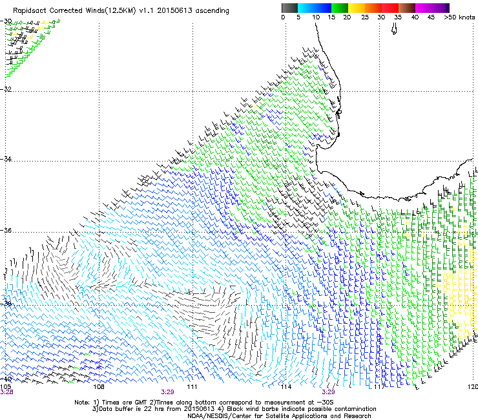Click the '10' label under the color scale
478x420 pixels.
[x=316, y=17]
